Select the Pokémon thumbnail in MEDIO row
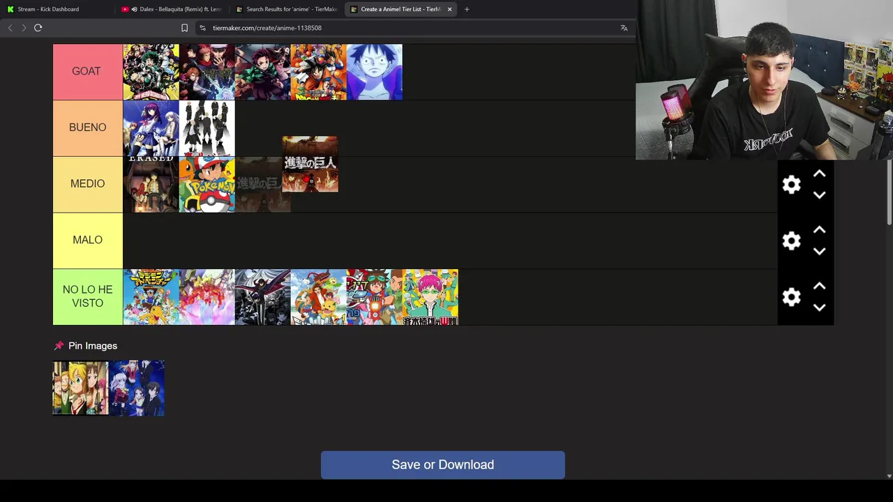This screenshot has height=502, width=893. pyautogui.click(x=207, y=184)
